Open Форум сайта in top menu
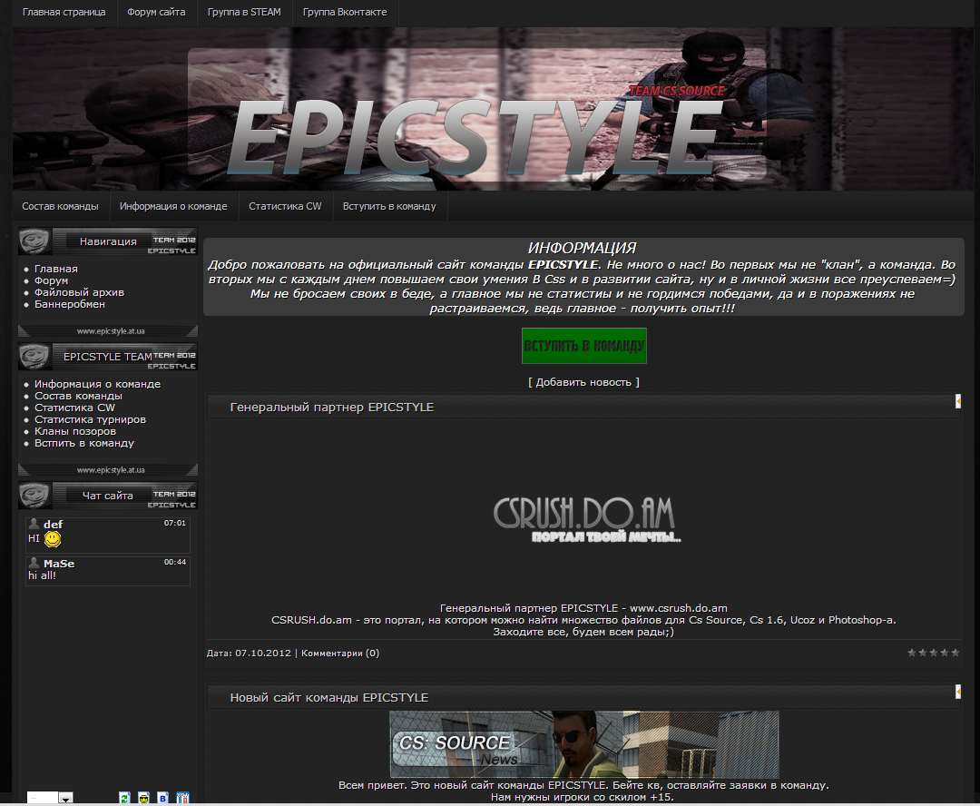The width and height of the screenshot is (980, 806). point(156,13)
